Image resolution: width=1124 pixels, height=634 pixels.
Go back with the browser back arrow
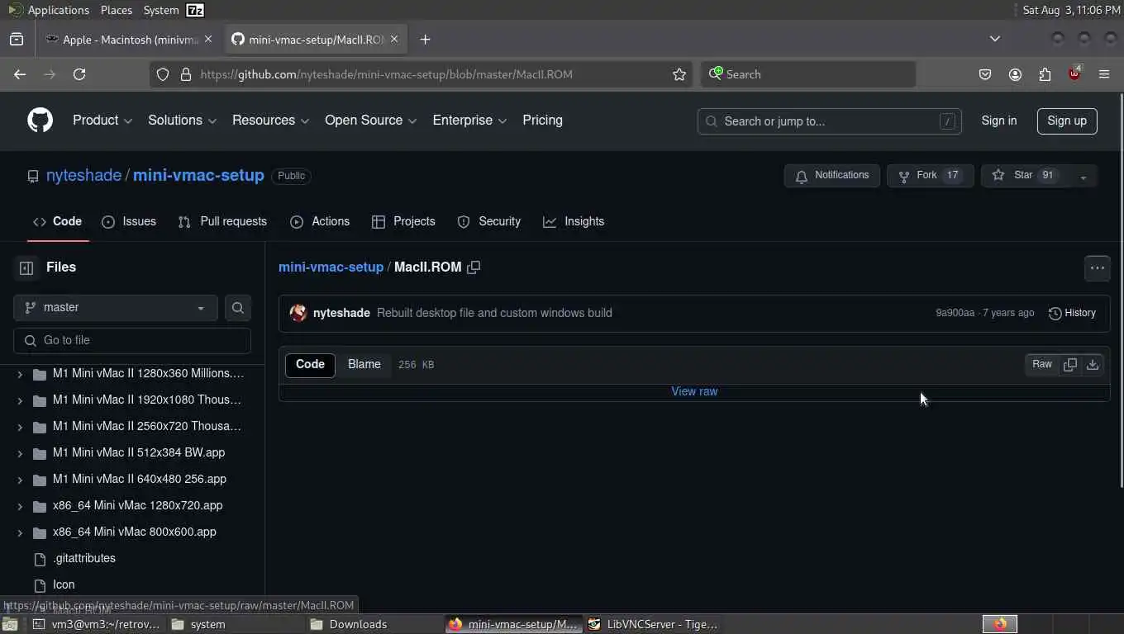[20, 74]
